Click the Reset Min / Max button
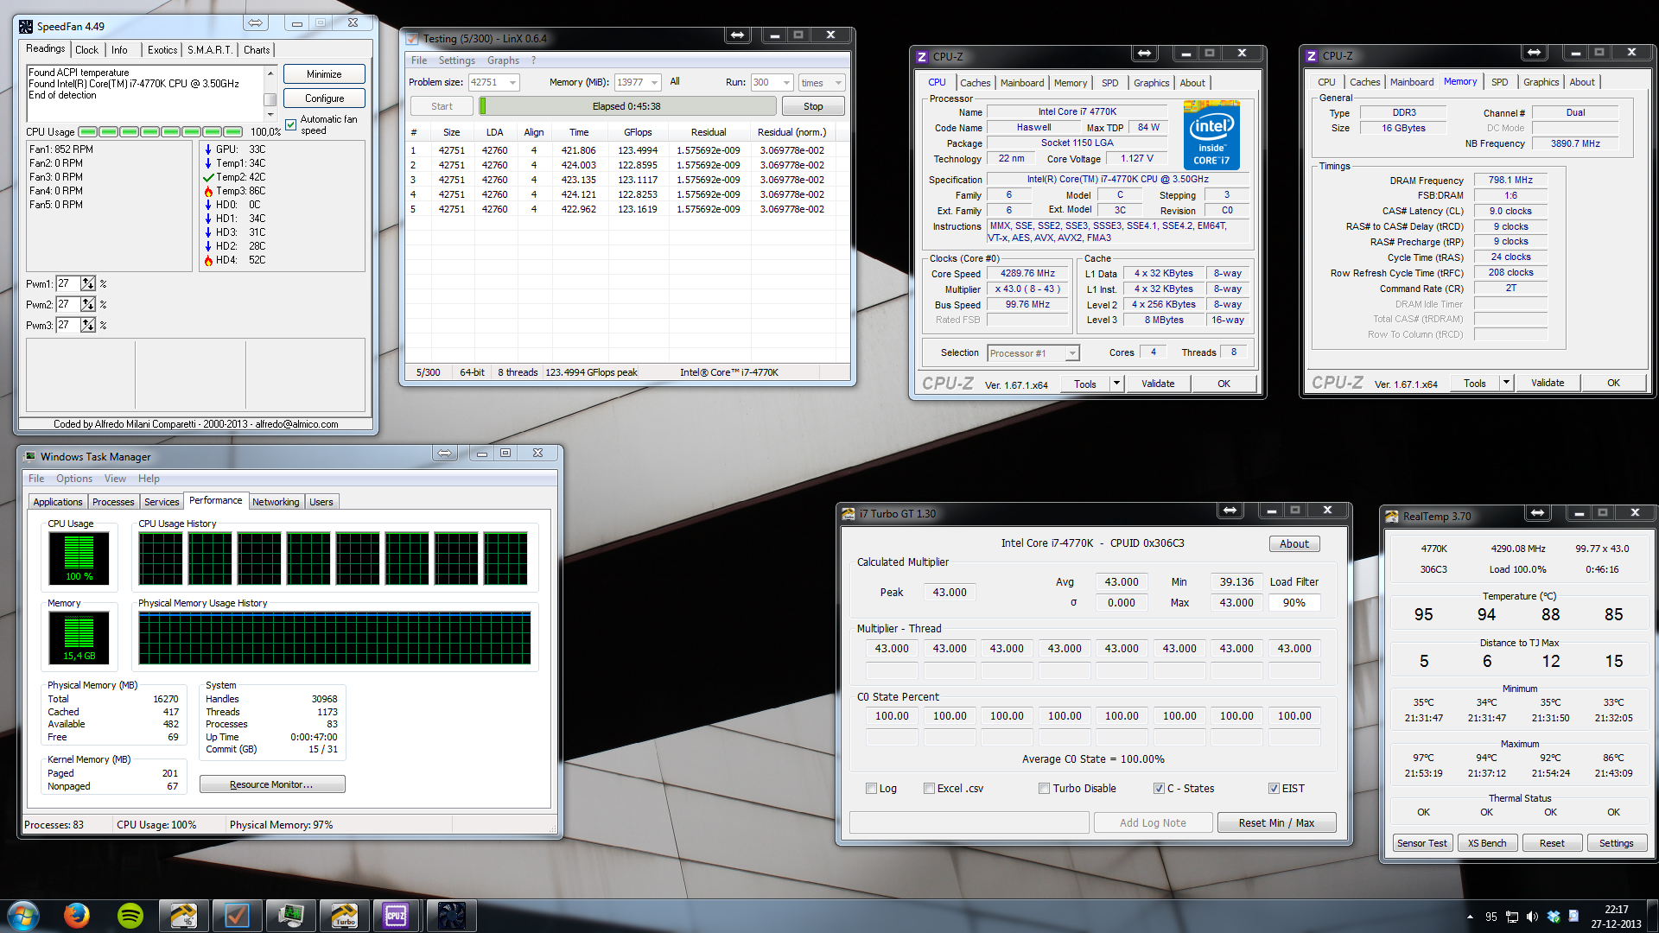1659x933 pixels. pyautogui.click(x=1276, y=822)
